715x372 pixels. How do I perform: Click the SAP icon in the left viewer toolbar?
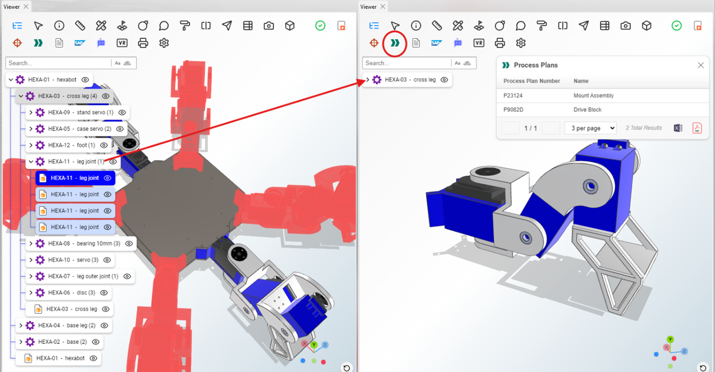click(80, 43)
